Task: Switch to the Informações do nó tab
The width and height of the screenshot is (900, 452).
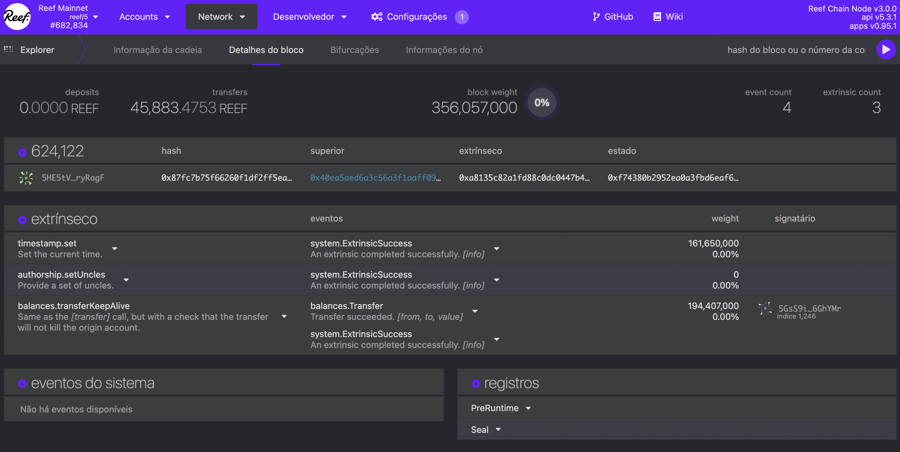Action: point(444,49)
